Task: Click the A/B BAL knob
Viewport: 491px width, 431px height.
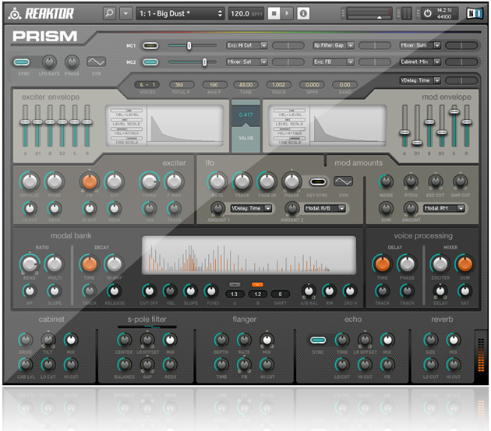Action: click(x=309, y=291)
